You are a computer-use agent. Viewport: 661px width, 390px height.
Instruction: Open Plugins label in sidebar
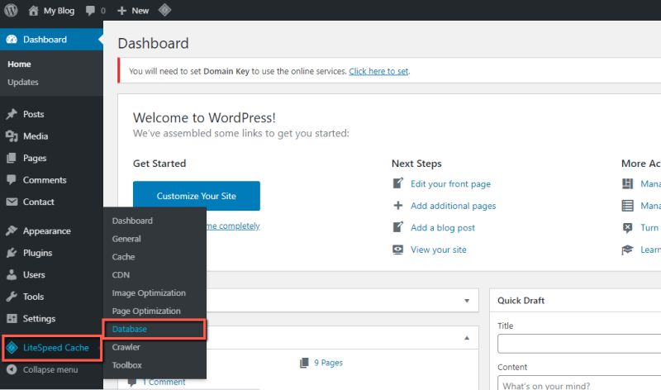[x=37, y=253]
